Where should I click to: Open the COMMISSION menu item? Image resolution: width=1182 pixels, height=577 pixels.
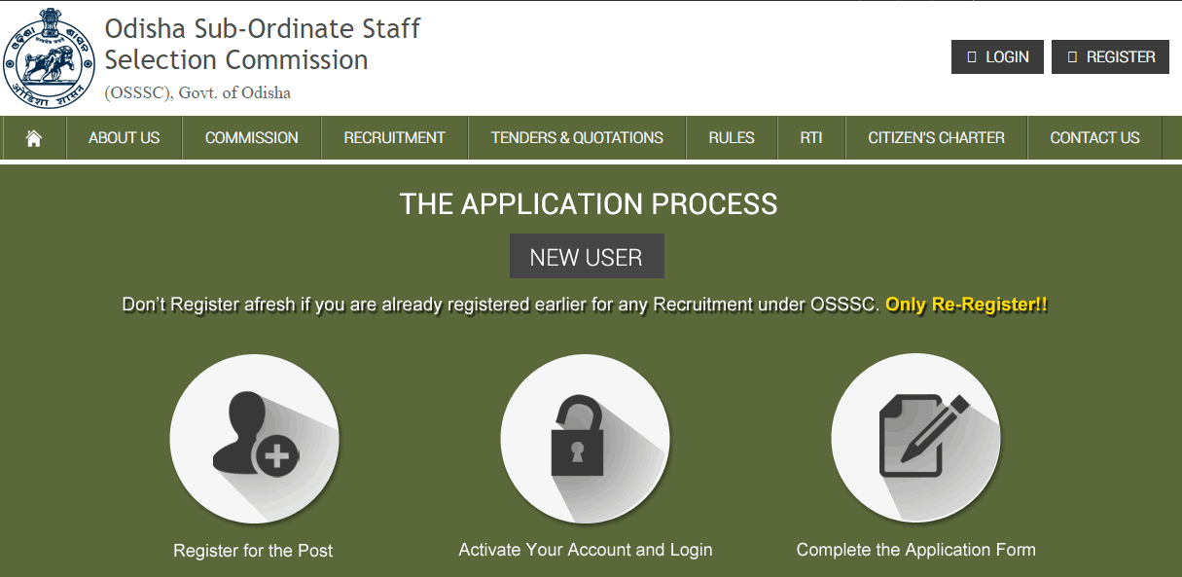coord(251,138)
